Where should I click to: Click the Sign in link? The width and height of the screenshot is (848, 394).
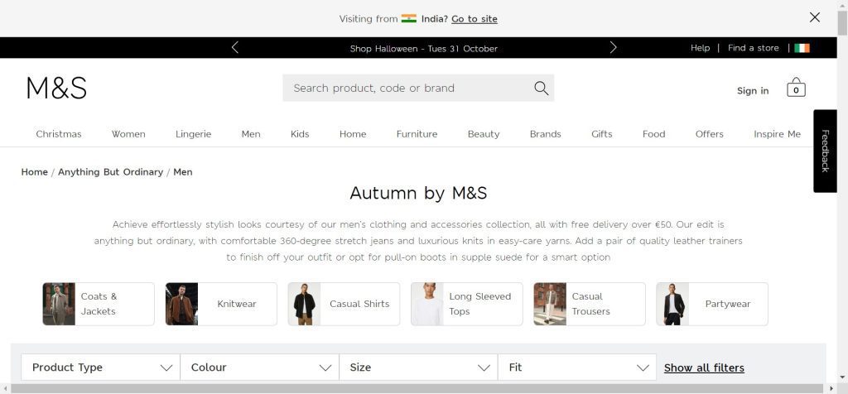[x=752, y=91]
